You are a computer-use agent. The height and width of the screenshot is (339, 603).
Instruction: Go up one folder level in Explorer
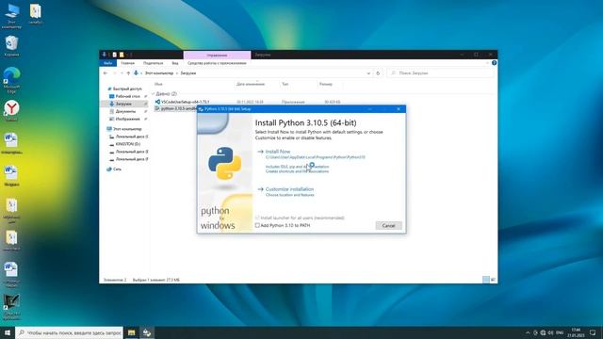point(128,73)
